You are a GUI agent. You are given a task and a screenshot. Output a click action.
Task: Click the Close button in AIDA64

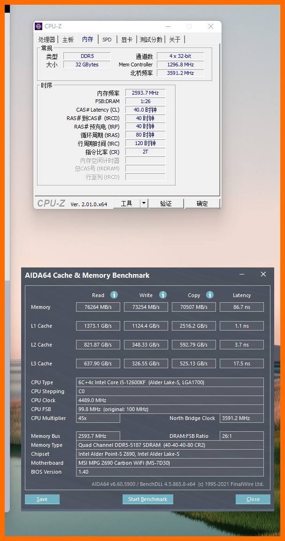pyautogui.click(x=253, y=499)
